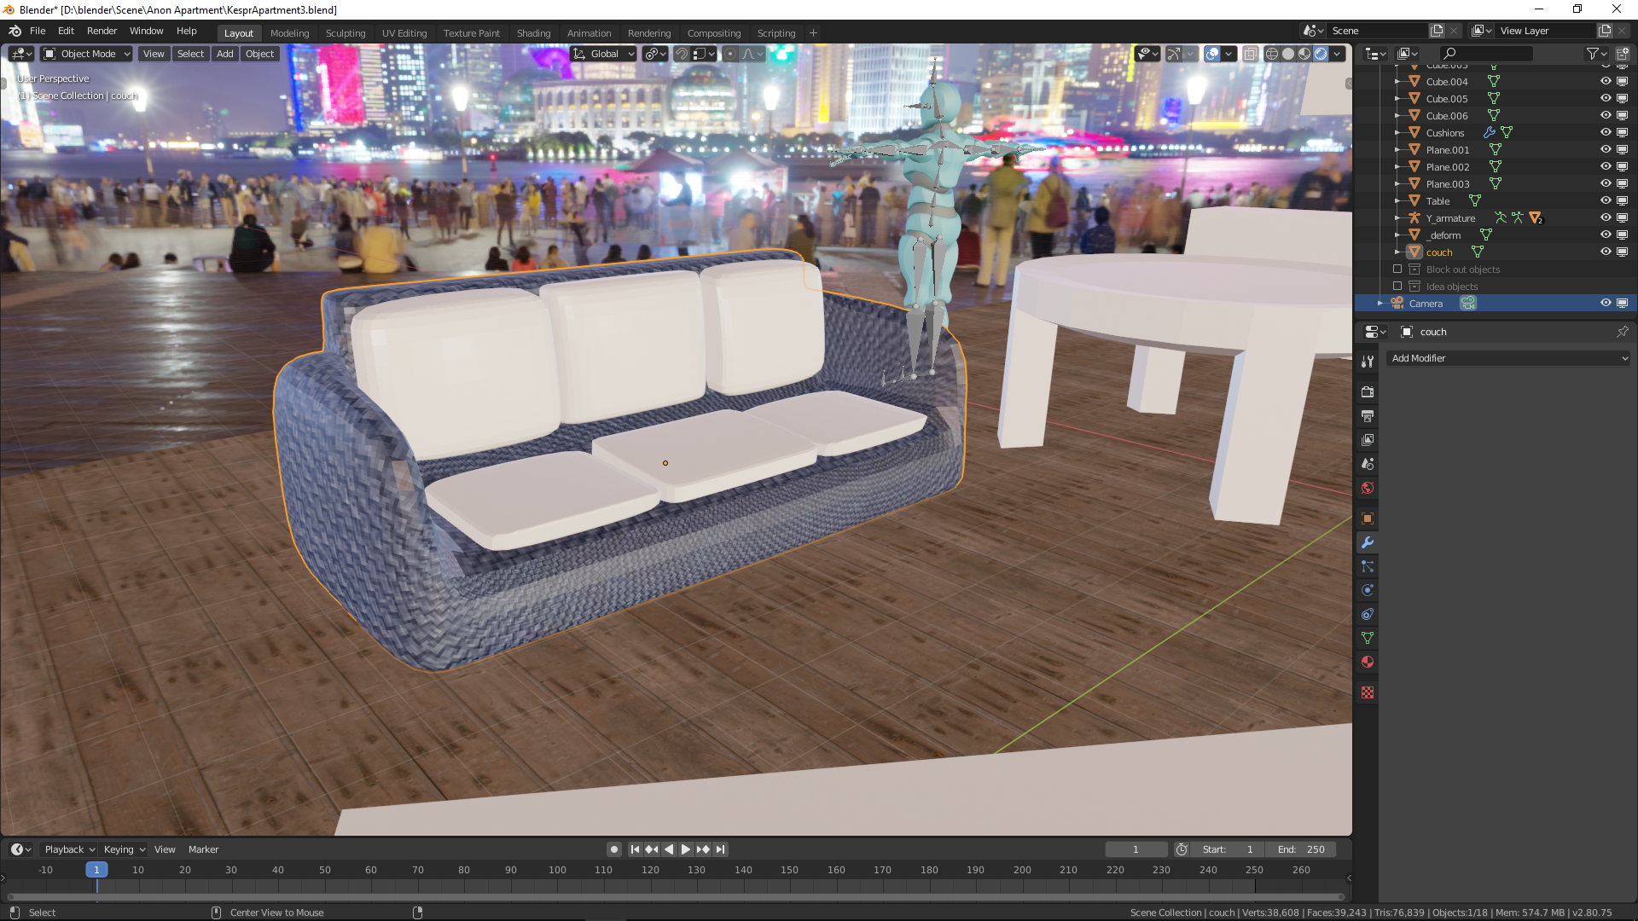
Task: Open the Add Modifier dropdown
Action: (1508, 358)
